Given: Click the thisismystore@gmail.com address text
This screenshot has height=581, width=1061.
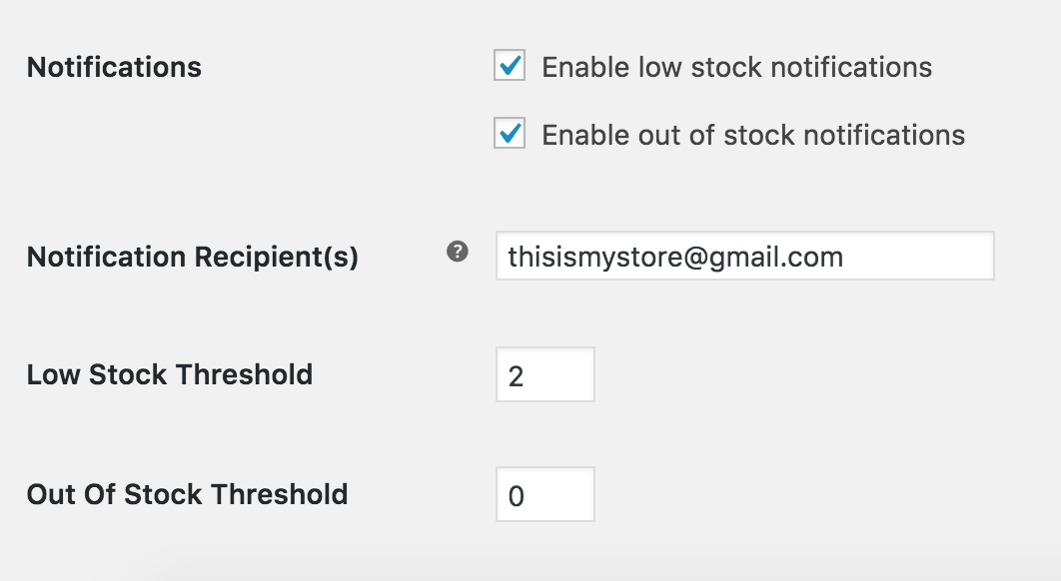Looking at the screenshot, I should [675, 257].
